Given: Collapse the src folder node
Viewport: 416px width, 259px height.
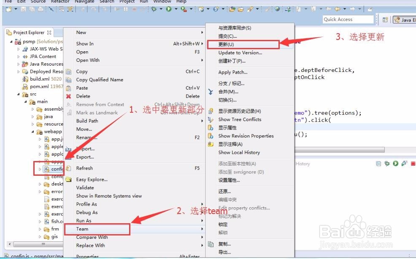Looking at the screenshot, I should 18,94.
